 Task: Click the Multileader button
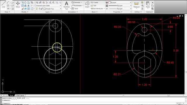coord(77,6)
